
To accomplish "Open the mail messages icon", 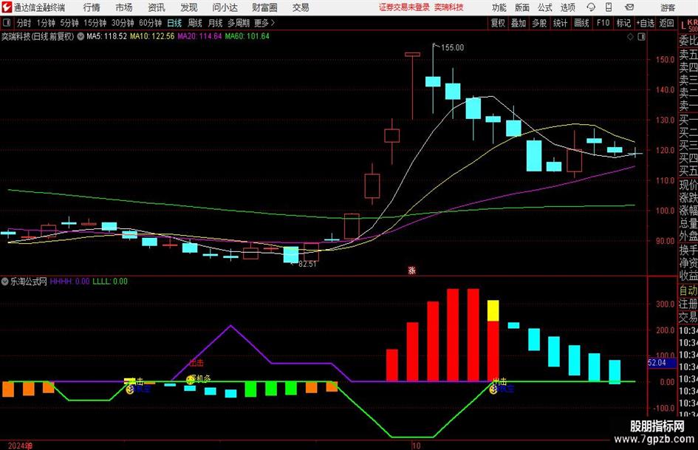I will (629, 7).
